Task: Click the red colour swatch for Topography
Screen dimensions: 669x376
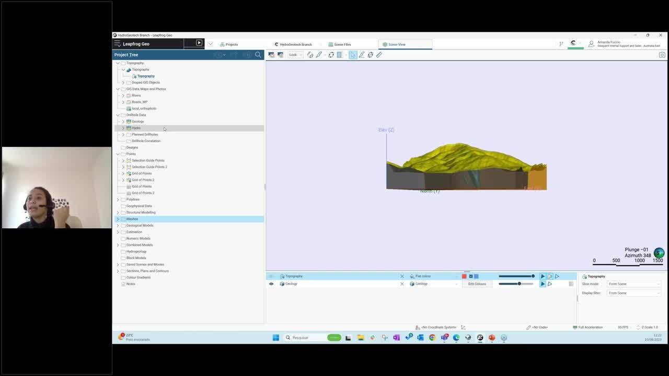Action: [x=464, y=276]
